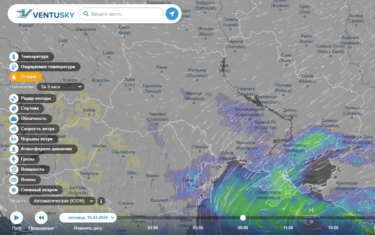This screenshot has height=235, width=375.
Task: Open the date picker пятница, 16.02.2024
Action: (88, 218)
